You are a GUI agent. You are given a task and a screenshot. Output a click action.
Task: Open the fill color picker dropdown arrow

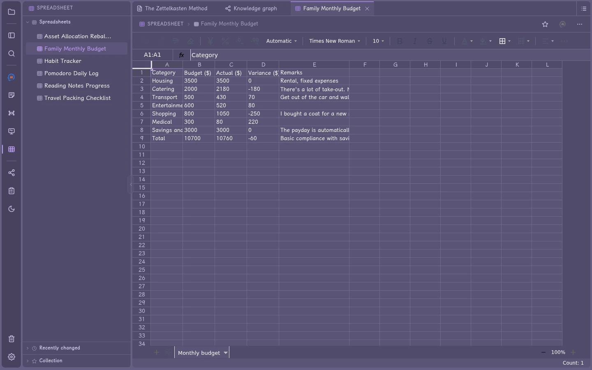pyautogui.click(x=490, y=41)
